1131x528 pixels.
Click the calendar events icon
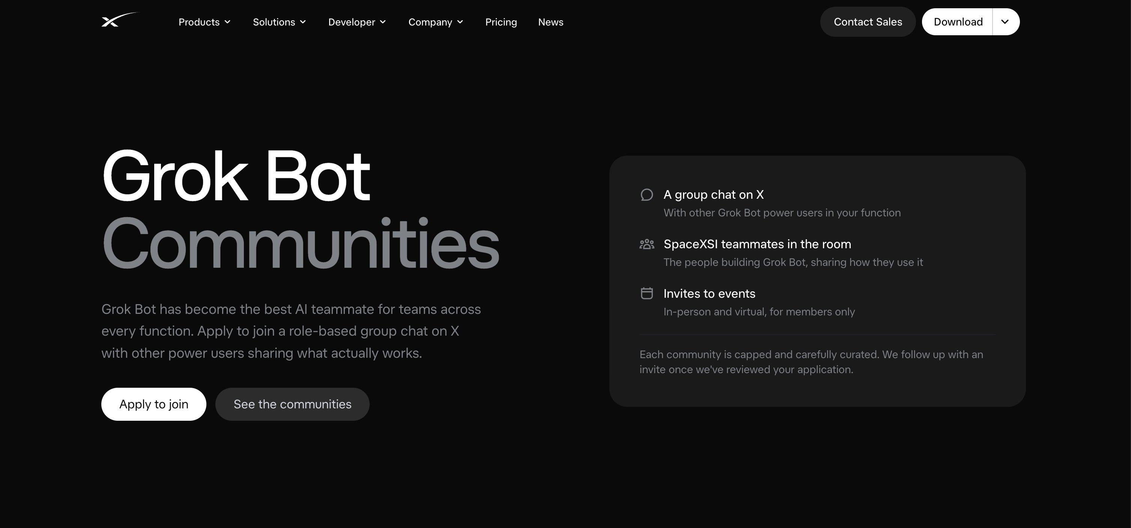646,293
